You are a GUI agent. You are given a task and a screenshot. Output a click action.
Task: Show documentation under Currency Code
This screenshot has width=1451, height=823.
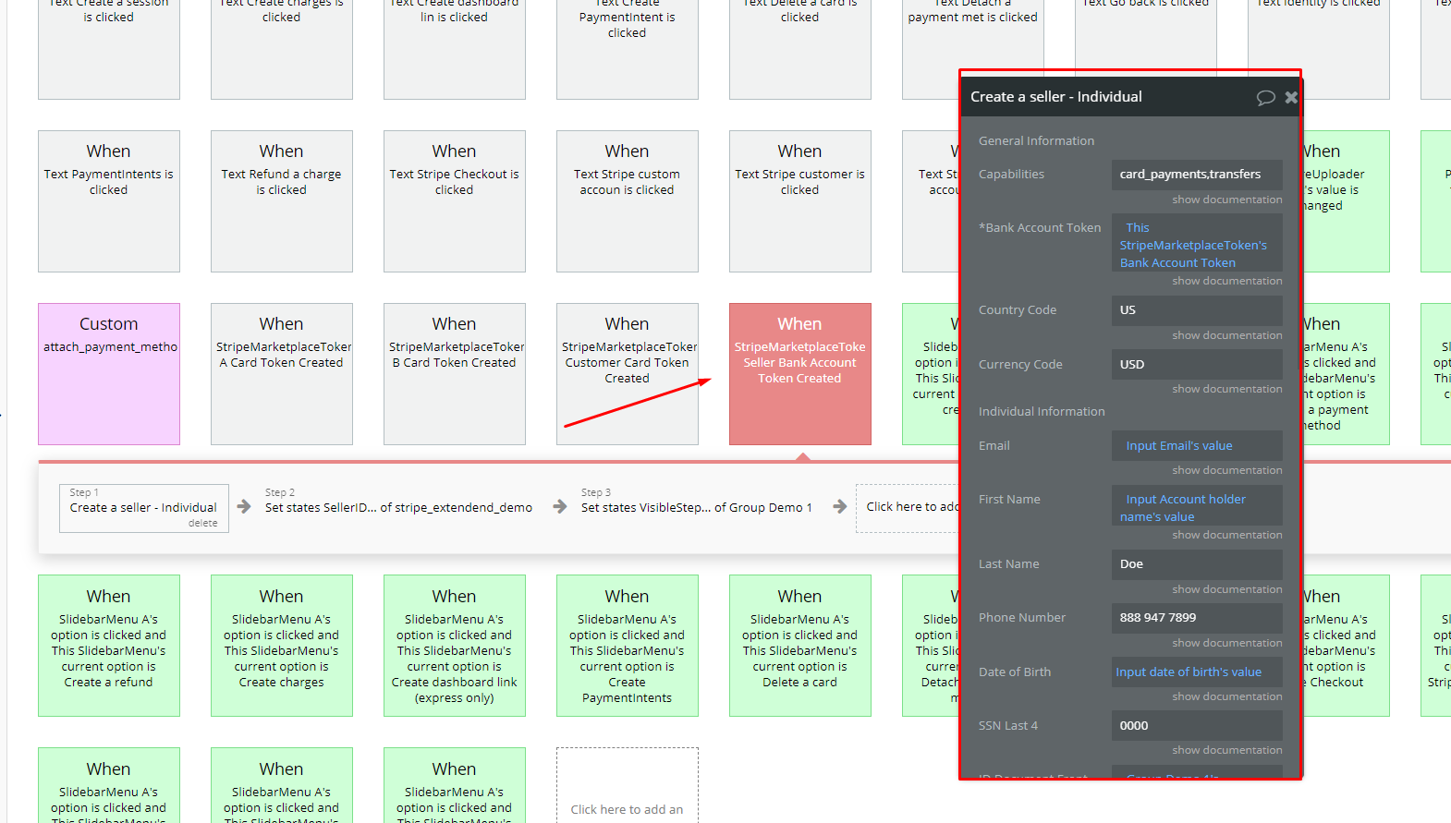1227,389
